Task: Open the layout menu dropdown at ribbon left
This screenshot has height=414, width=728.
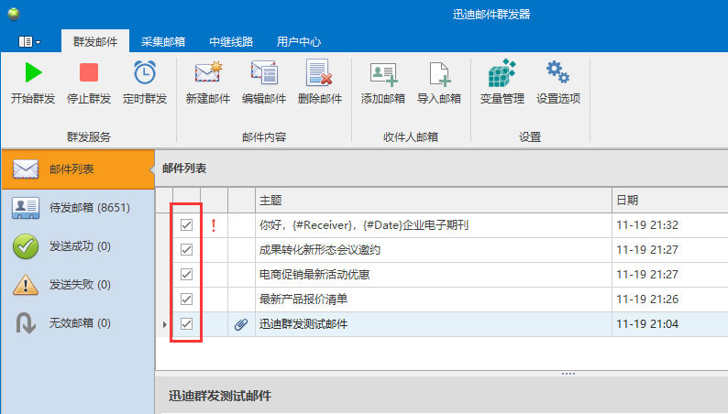Action: (x=29, y=42)
